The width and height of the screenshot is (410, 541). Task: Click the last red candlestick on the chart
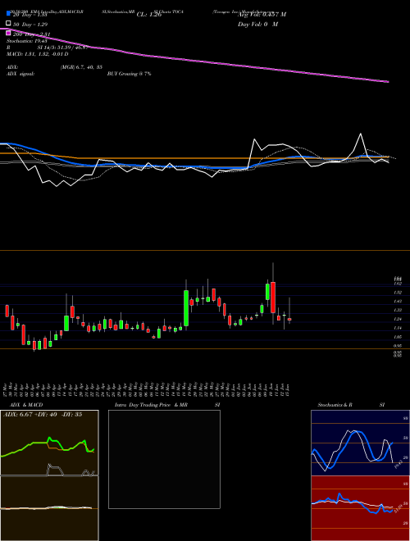click(x=289, y=320)
